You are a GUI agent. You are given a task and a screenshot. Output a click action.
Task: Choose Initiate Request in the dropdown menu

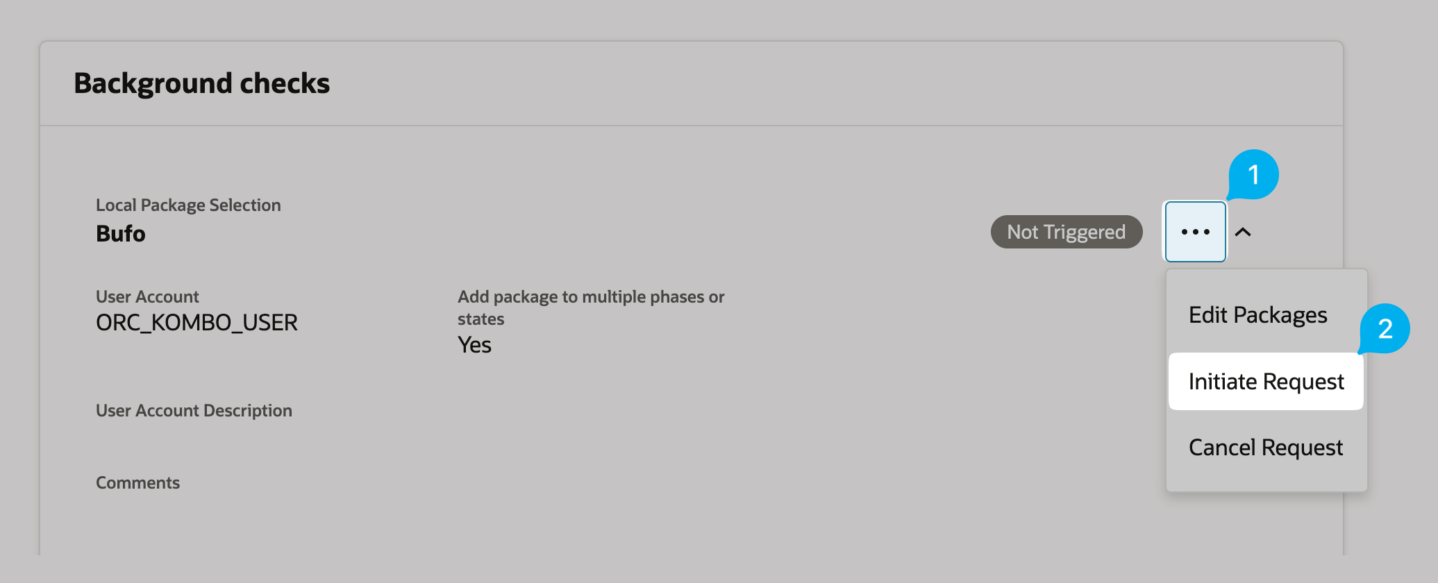1266,381
